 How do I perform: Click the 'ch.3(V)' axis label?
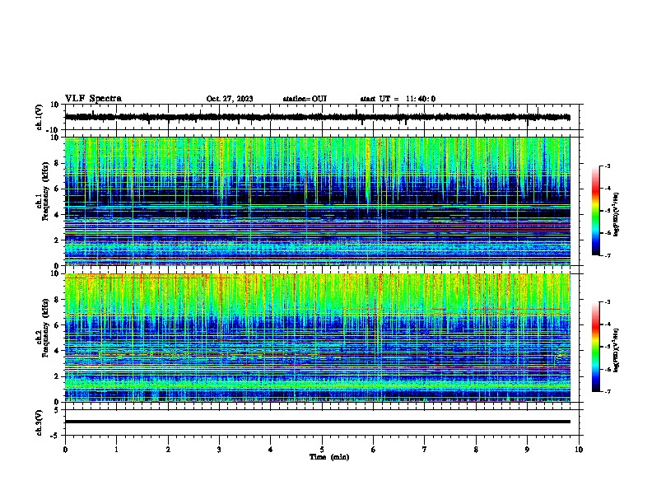[x=40, y=422]
